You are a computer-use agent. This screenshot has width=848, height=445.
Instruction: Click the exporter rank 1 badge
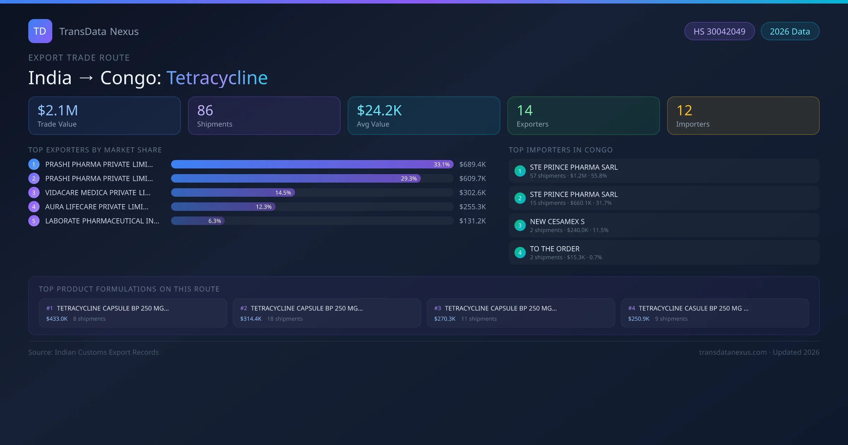(x=34, y=164)
